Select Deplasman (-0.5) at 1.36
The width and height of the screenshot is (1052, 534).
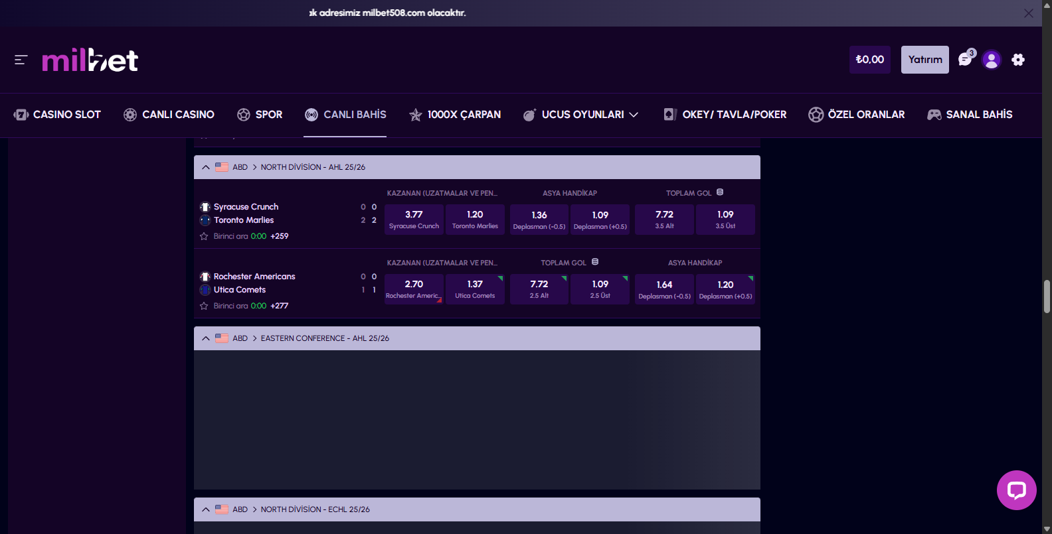click(x=539, y=220)
